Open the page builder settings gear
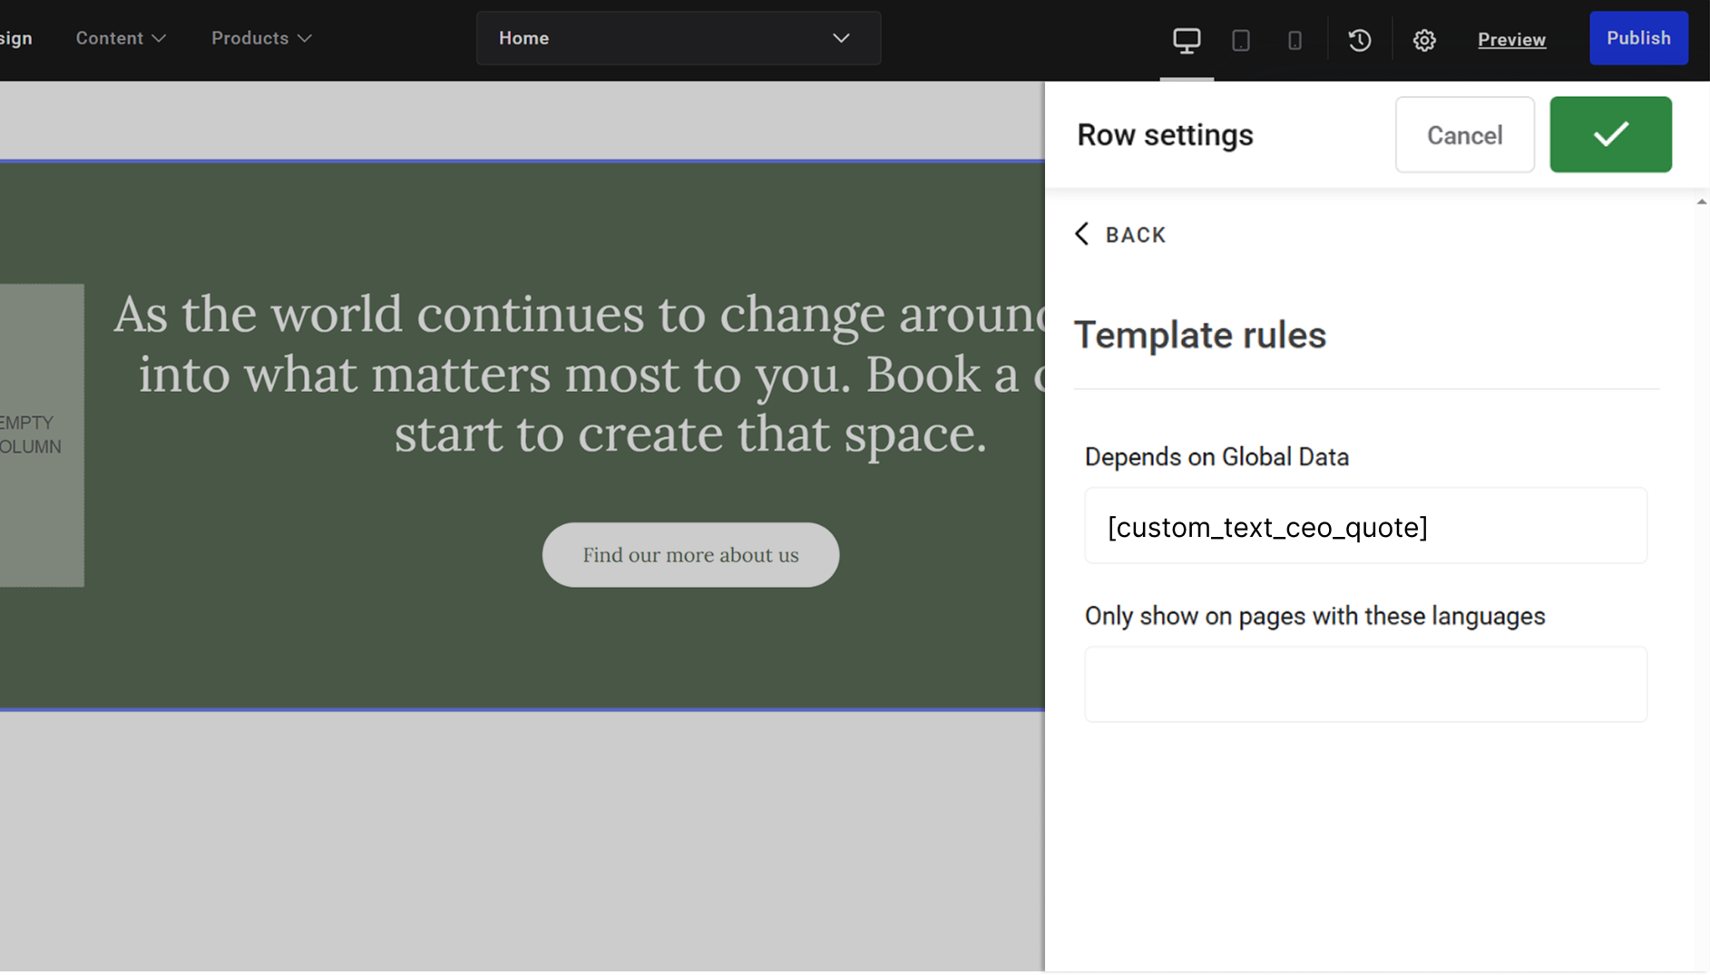The height and width of the screenshot is (975, 1710). tap(1423, 39)
